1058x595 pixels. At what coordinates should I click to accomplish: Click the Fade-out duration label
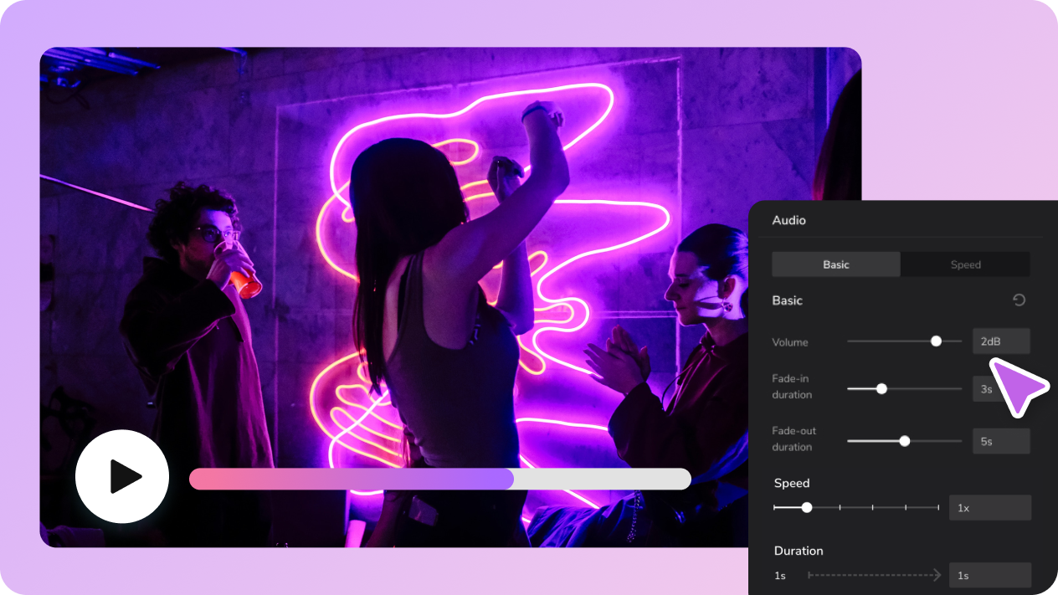click(x=794, y=439)
